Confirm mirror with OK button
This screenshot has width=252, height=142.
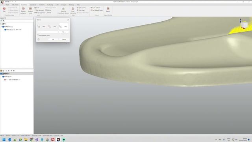53,39
